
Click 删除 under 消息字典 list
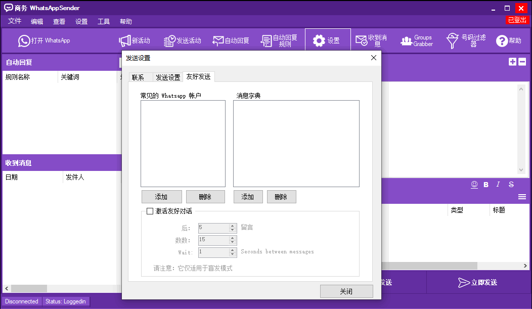click(x=281, y=197)
